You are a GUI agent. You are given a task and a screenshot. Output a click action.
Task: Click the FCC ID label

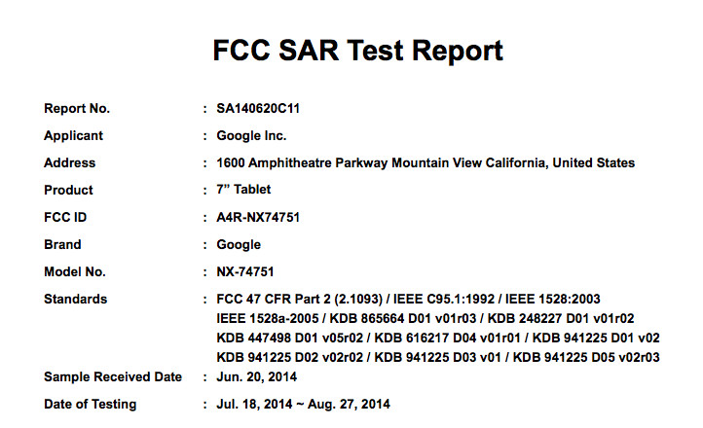(65, 217)
